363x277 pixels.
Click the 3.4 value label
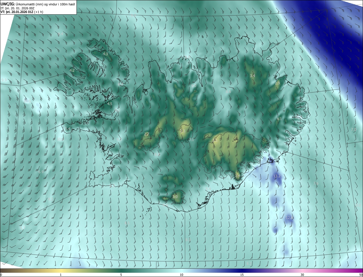pyautogui.click(x=252, y=76)
